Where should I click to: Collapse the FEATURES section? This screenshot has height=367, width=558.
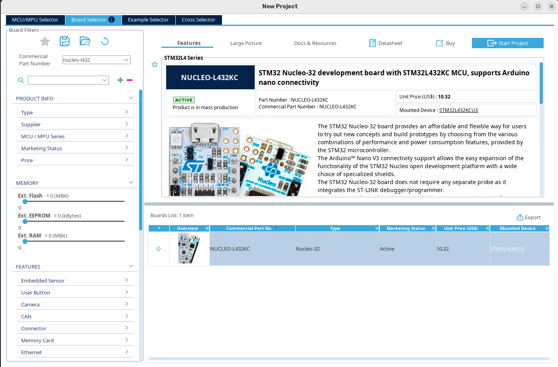point(131,266)
